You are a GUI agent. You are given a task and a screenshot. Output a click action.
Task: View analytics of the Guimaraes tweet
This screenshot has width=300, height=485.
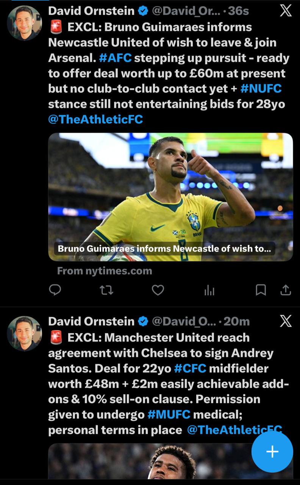coord(209,290)
